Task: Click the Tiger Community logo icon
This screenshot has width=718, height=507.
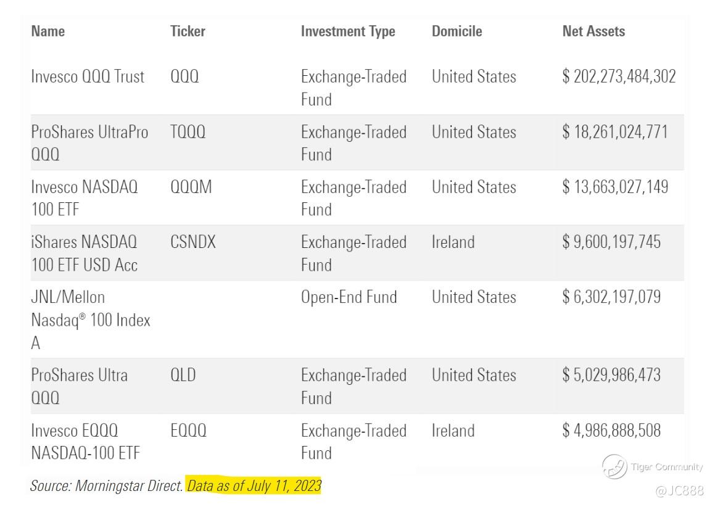Action: (614, 467)
